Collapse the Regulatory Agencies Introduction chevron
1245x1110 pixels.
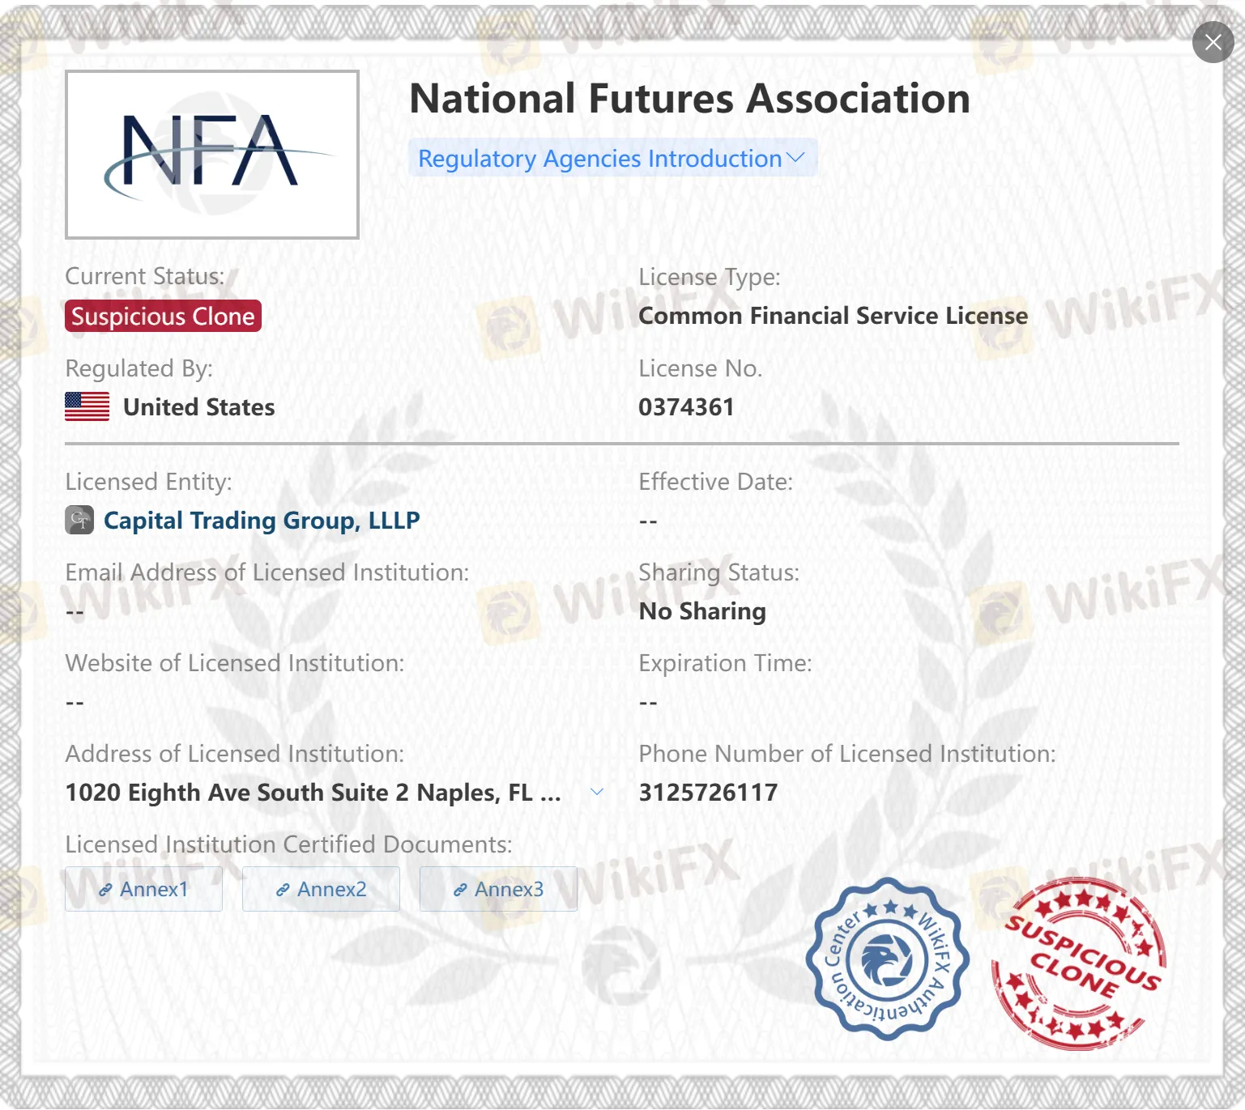(795, 158)
